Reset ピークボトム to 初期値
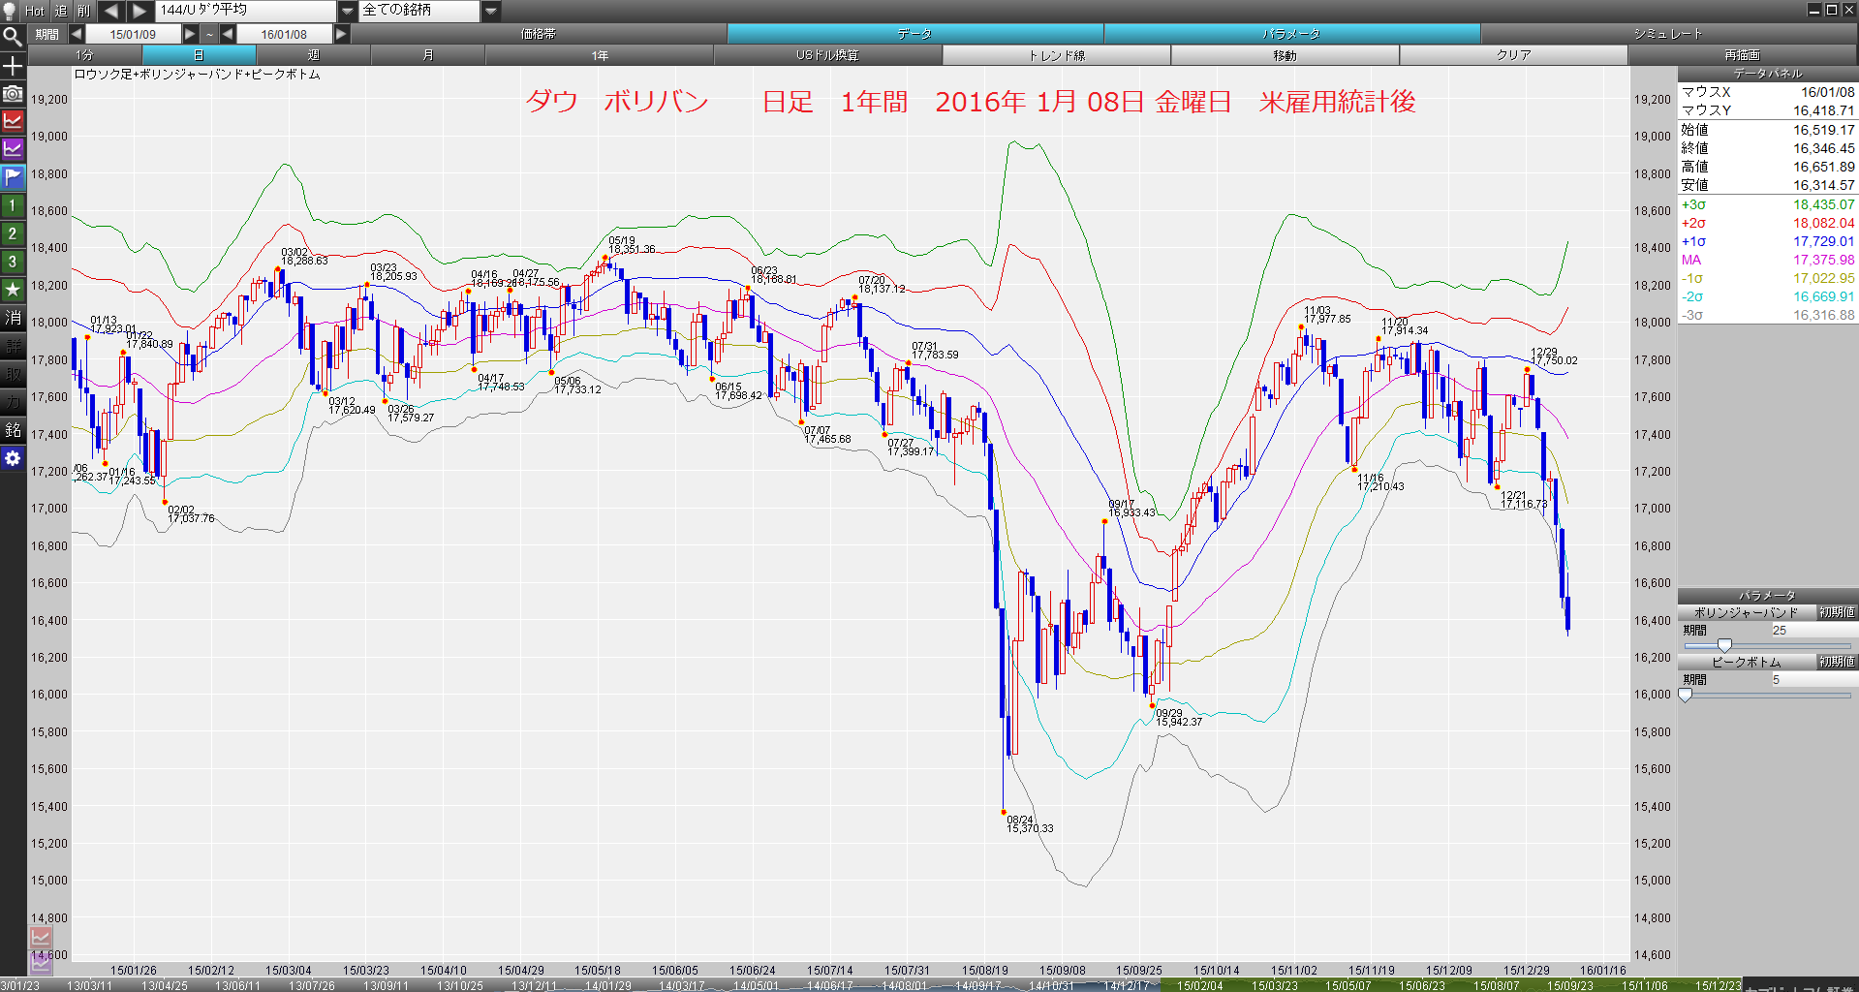The image size is (1859, 992). (1837, 662)
